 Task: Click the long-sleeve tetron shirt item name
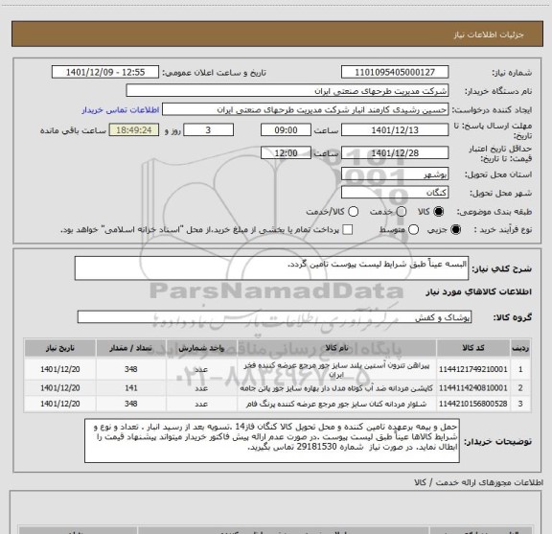[336, 370]
